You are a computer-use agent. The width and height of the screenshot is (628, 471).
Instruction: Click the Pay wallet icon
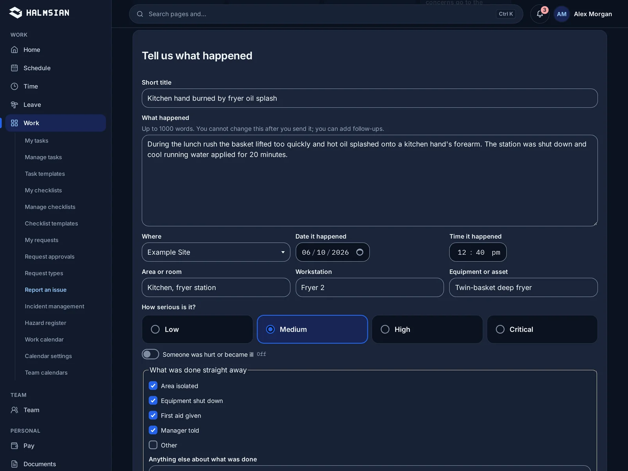(15, 445)
